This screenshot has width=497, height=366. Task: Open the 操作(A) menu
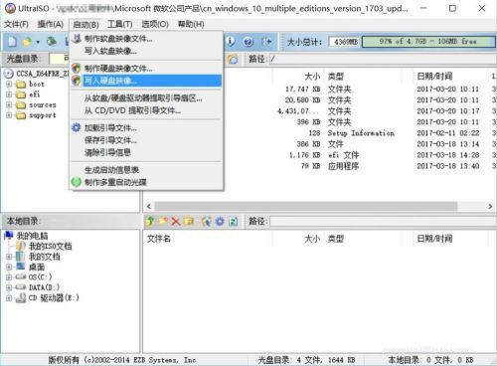pos(50,24)
